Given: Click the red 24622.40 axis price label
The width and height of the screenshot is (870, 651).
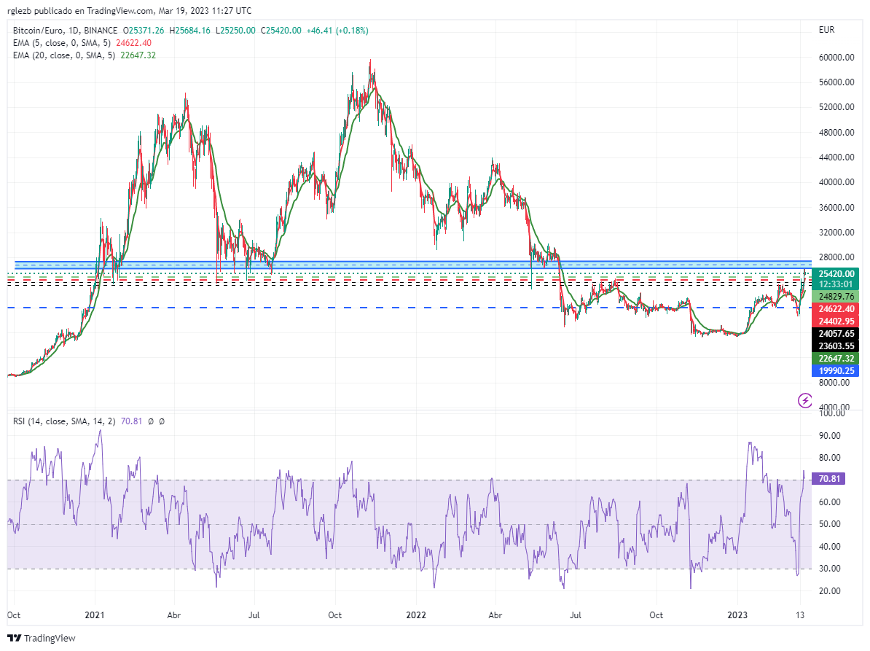Looking at the screenshot, I should click(x=836, y=309).
